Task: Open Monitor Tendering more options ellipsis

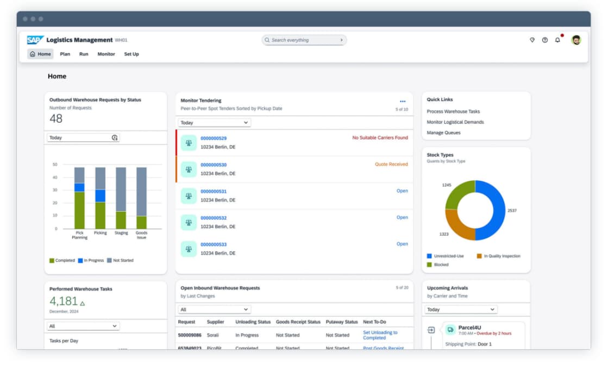Action: tap(403, 101)
